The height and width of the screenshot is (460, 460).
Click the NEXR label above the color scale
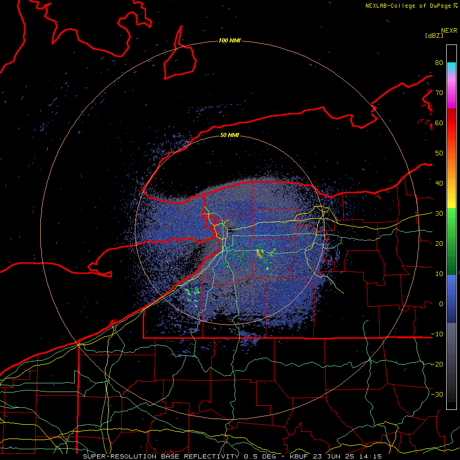coord(449,31)
